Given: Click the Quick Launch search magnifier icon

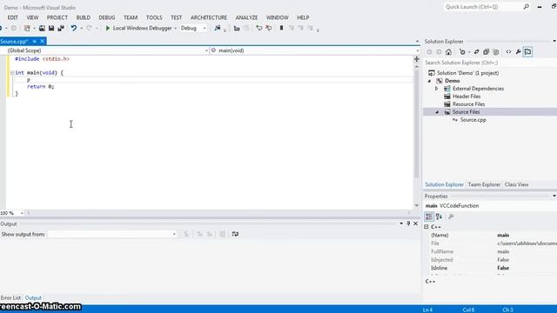Looking at the screenshot, I should click(526, 7).
